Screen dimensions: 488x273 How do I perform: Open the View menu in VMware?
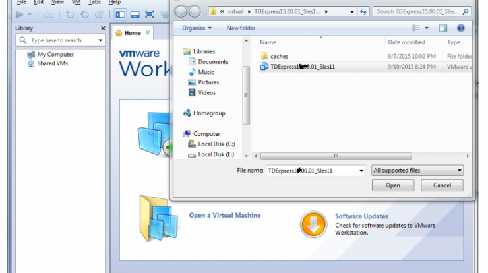click(57, 2)
